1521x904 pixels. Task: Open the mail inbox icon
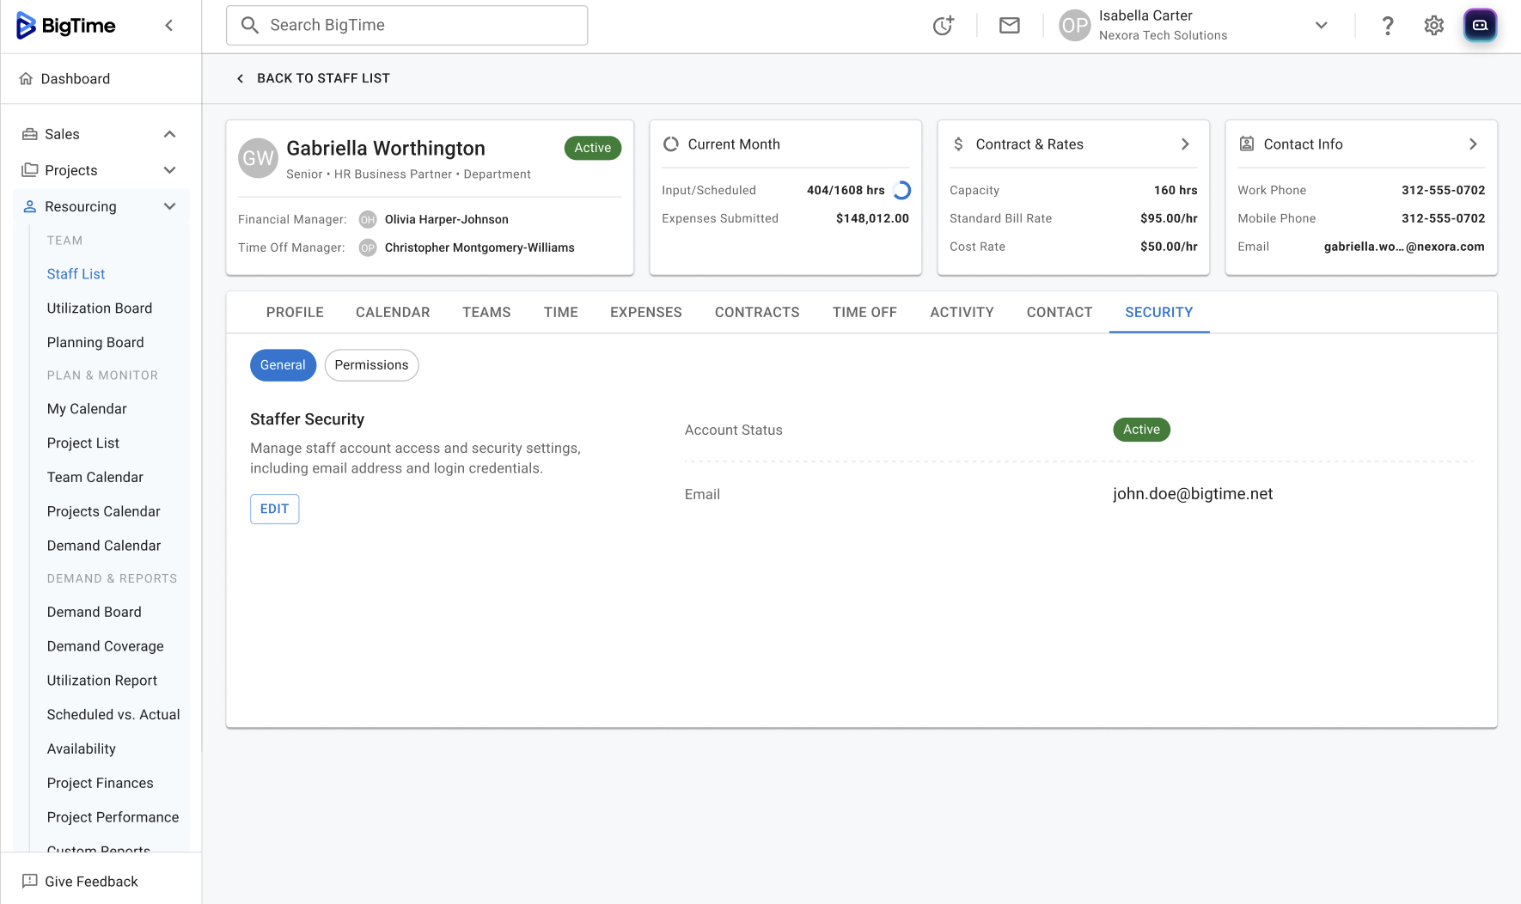pyautogui.click(x=1010, y=26)
